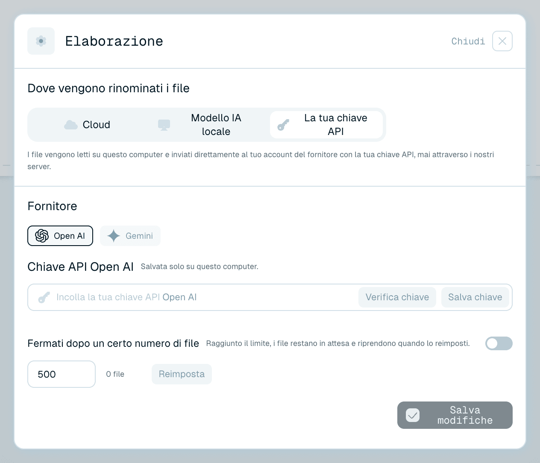This screenshot has width=540, height=463.
Task: Select La tua chiave API tab
Action: pyautogui.click(x=326, y=125)
